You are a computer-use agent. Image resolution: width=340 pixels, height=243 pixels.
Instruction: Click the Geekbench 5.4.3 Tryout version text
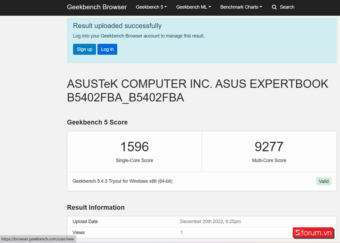tap(122, 181)
